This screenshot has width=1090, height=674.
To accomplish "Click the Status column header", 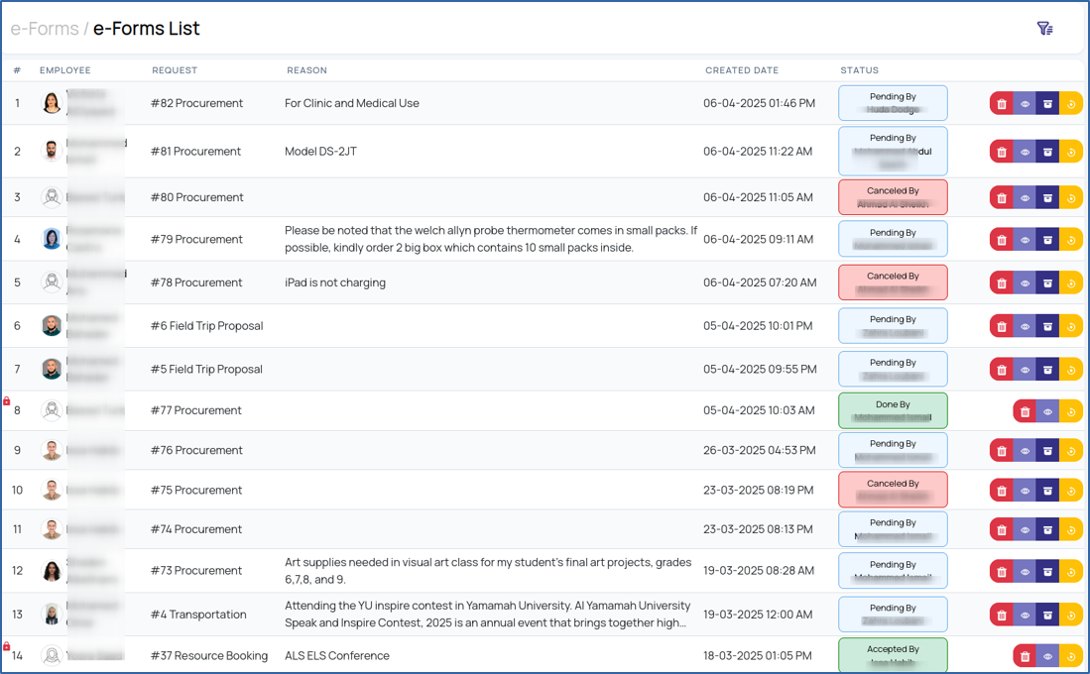I will [859, 70].
